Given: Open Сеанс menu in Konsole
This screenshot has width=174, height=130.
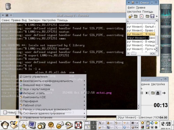Looking at the screenshot, I should [x=6, y=20].
